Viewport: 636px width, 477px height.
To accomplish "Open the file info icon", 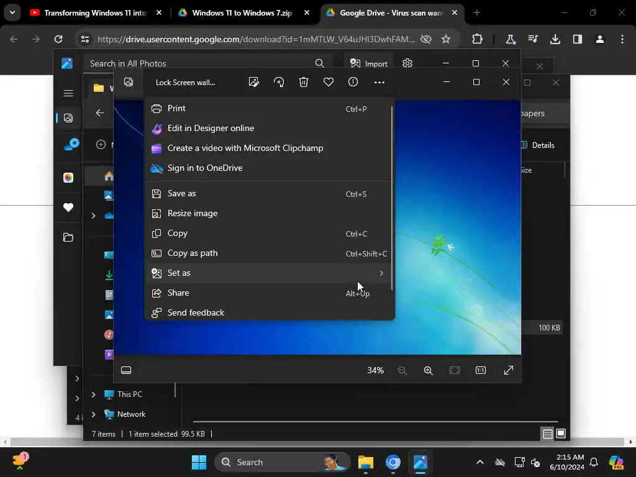I will click(353, 83).
